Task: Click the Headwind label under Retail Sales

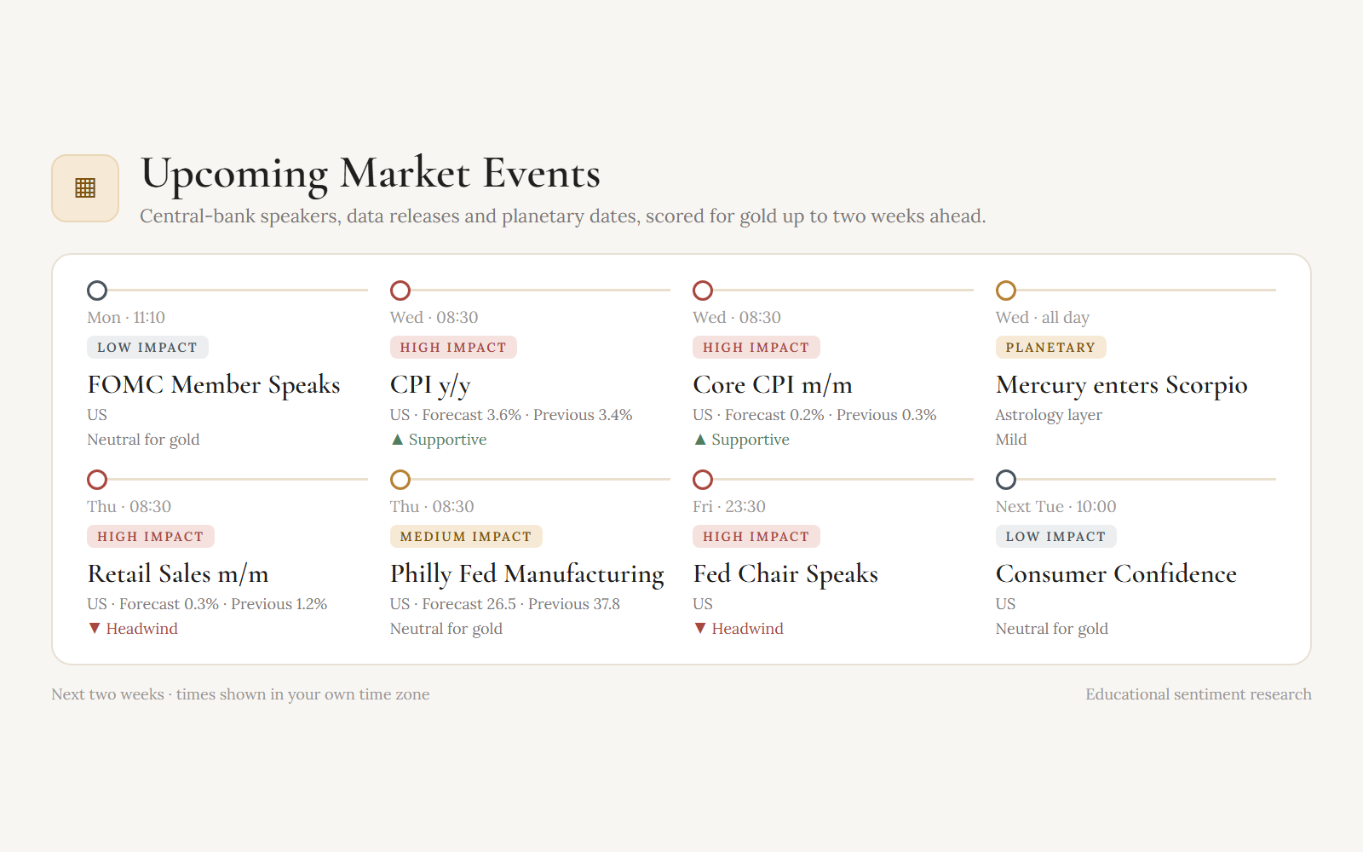Action: point(133,629)
